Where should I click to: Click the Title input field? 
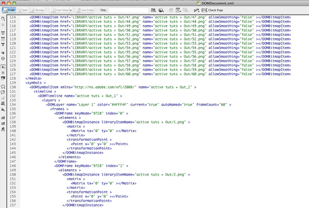pos(128,10)
